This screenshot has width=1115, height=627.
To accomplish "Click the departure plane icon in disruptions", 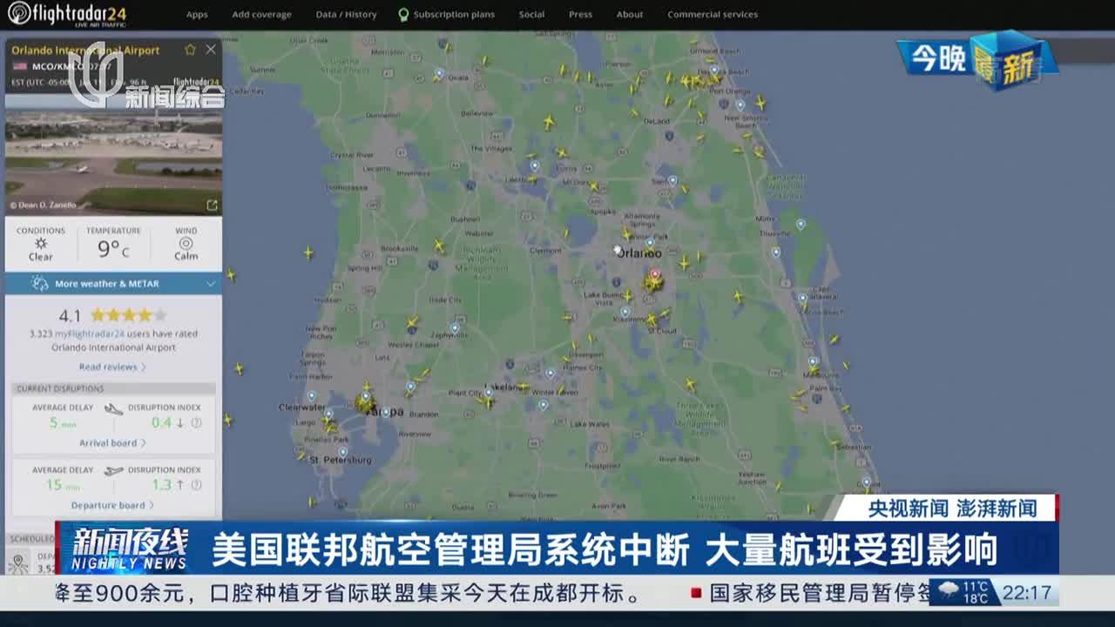I will coord(113,470).
